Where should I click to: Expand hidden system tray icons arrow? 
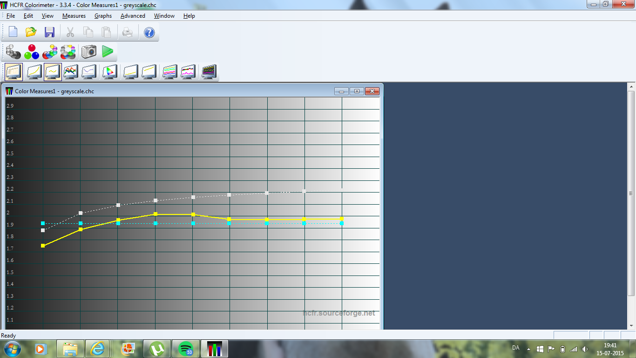tap(528, 349)
